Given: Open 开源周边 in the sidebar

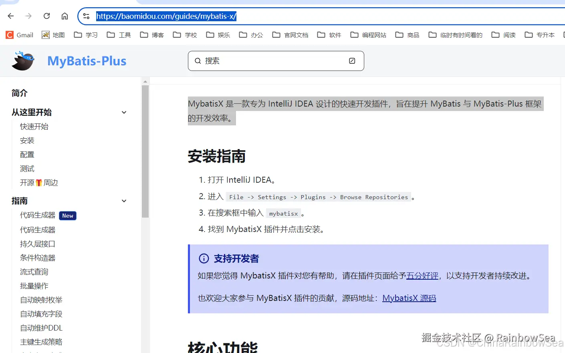Looking at the screenshot, I should click(39, 183).
